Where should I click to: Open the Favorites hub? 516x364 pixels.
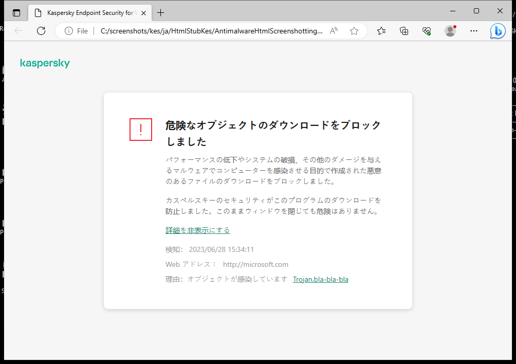(x=381, y=31)
